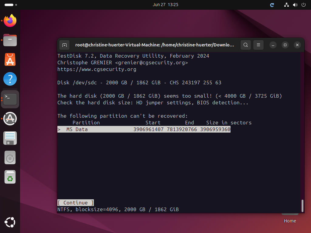Screen dimensions: 311x233
Task: Click the 'Check the hard disk size' line
Action: point(153,103)
